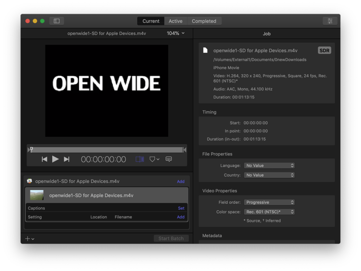Click the add batch plus icon
361x271 pixels.
27,238
